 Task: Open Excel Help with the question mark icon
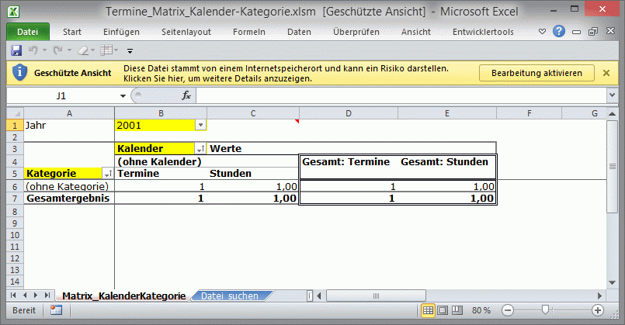click(x=558, y=32)
